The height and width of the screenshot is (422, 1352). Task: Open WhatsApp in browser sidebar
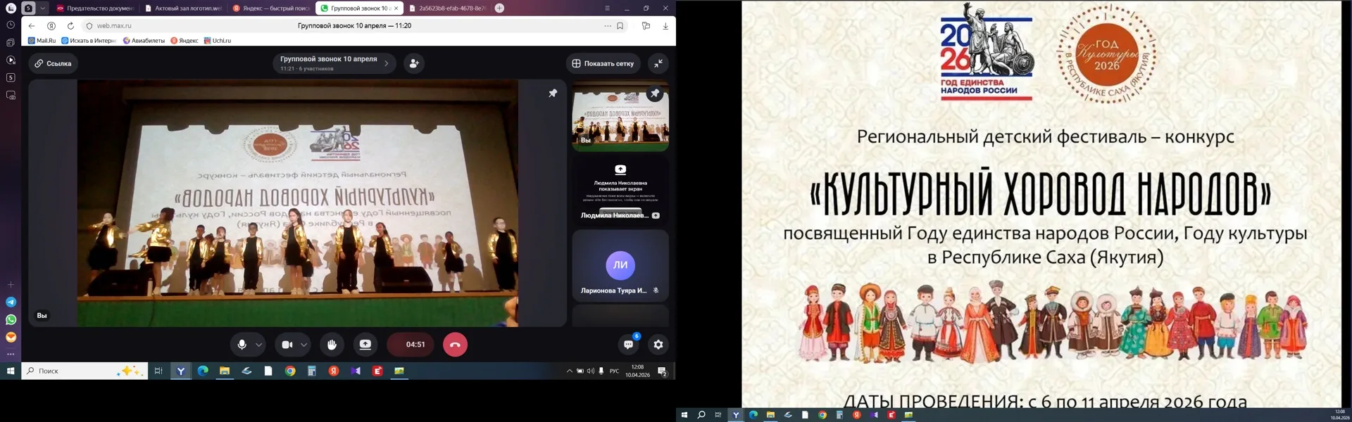(x=11, y=320)
